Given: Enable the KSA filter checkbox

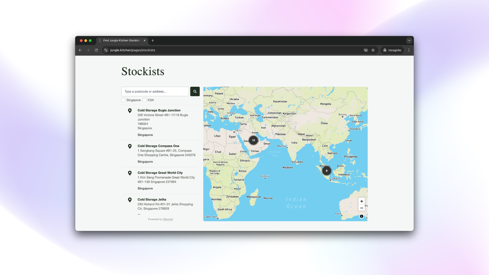Looking at the screenshot, I should tap(145, 100).
